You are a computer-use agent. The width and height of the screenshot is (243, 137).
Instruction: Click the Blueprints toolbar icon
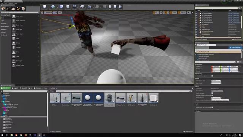(x=82, y=7)
